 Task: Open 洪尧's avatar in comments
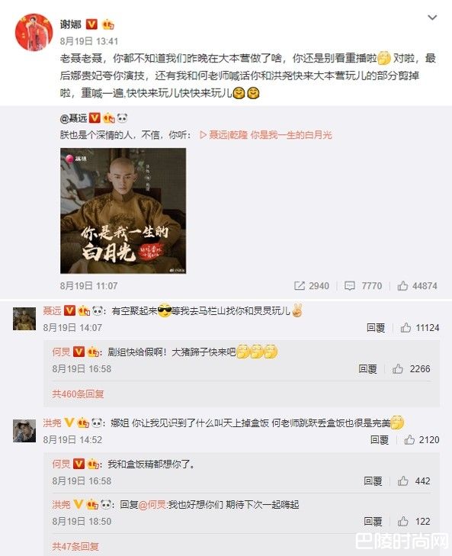24,431
